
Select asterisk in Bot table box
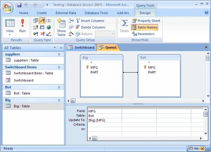click(x=149, y=62)
